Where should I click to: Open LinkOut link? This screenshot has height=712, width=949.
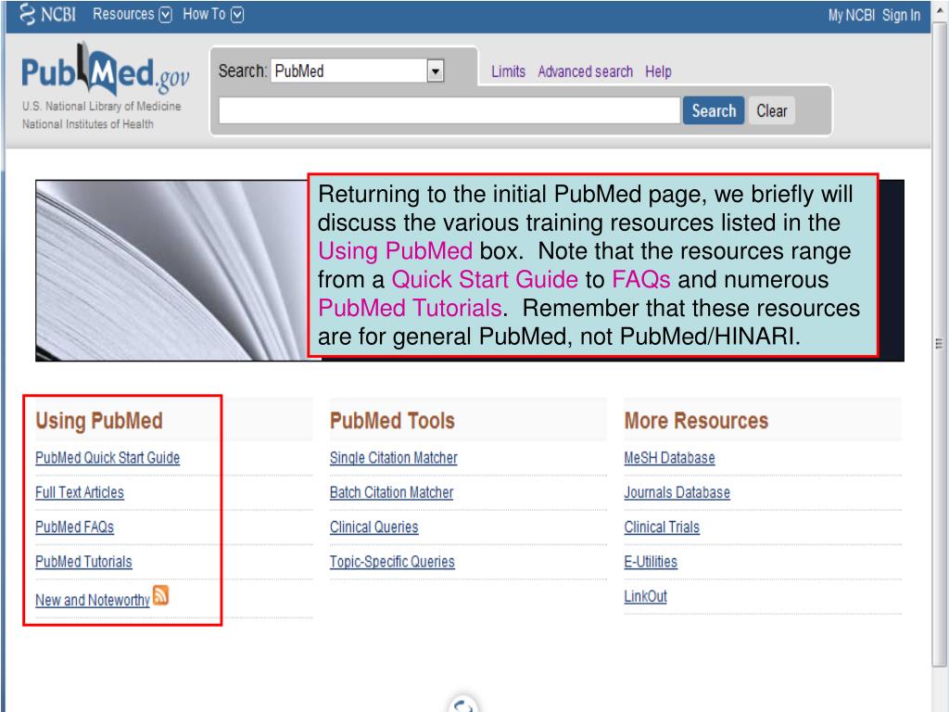pos(645,596)
